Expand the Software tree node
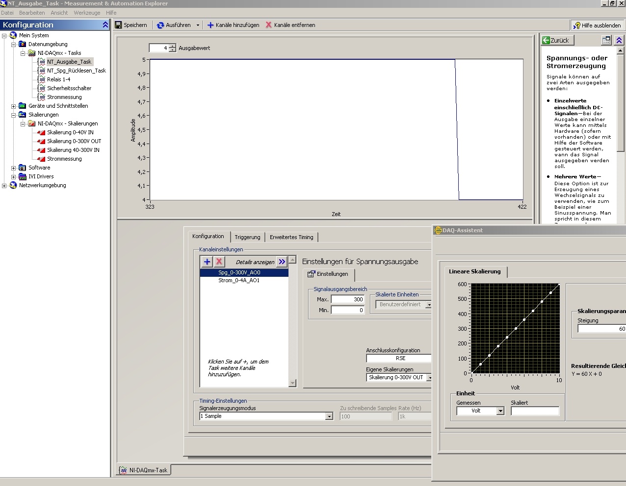This screenshot has width=626, height=486. point(14,168)
